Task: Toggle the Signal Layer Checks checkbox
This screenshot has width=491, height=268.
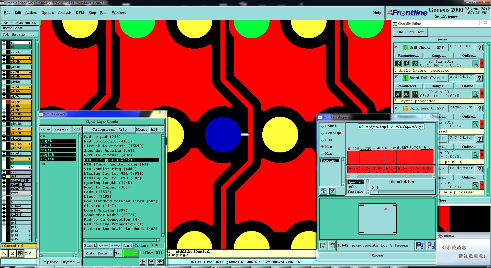Action: tap(396, 108)
